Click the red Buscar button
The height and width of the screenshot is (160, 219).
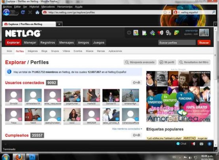click(x=204, y=43)
